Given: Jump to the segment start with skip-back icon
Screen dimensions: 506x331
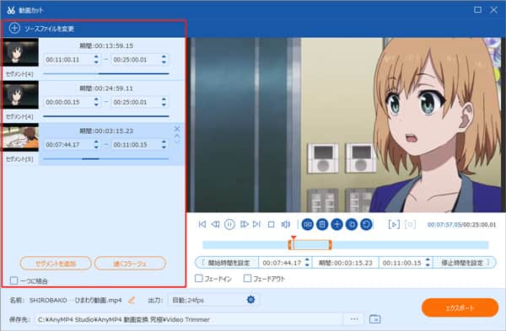Looking at the screenshot, I should click(x=202, y=224).
